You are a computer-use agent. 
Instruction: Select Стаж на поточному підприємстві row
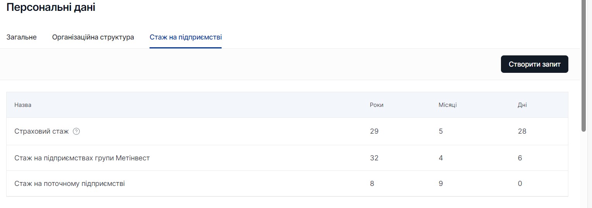tap(287, 184)
